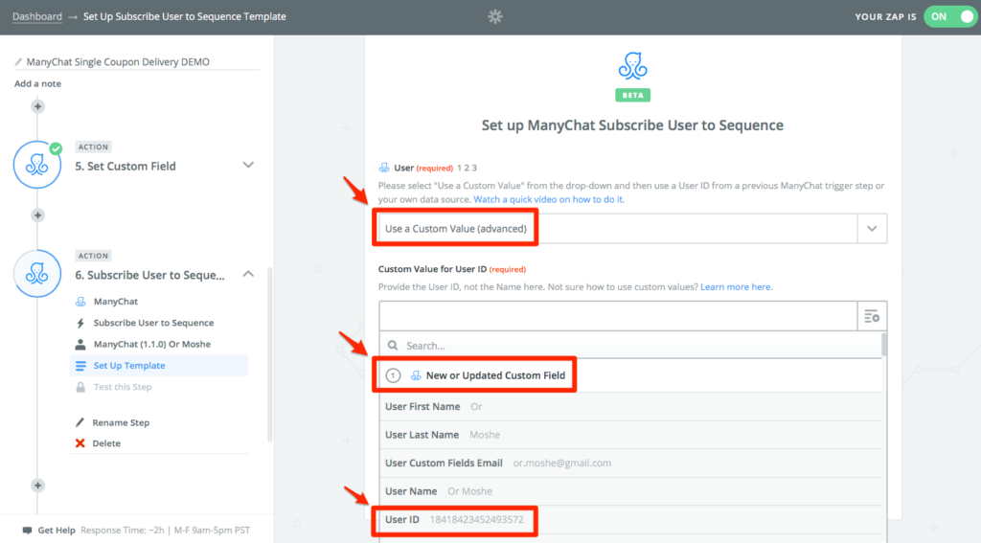Select the User Name Or Moshe field
Viewport: 981px width, 543px height.
click(630, 491)
